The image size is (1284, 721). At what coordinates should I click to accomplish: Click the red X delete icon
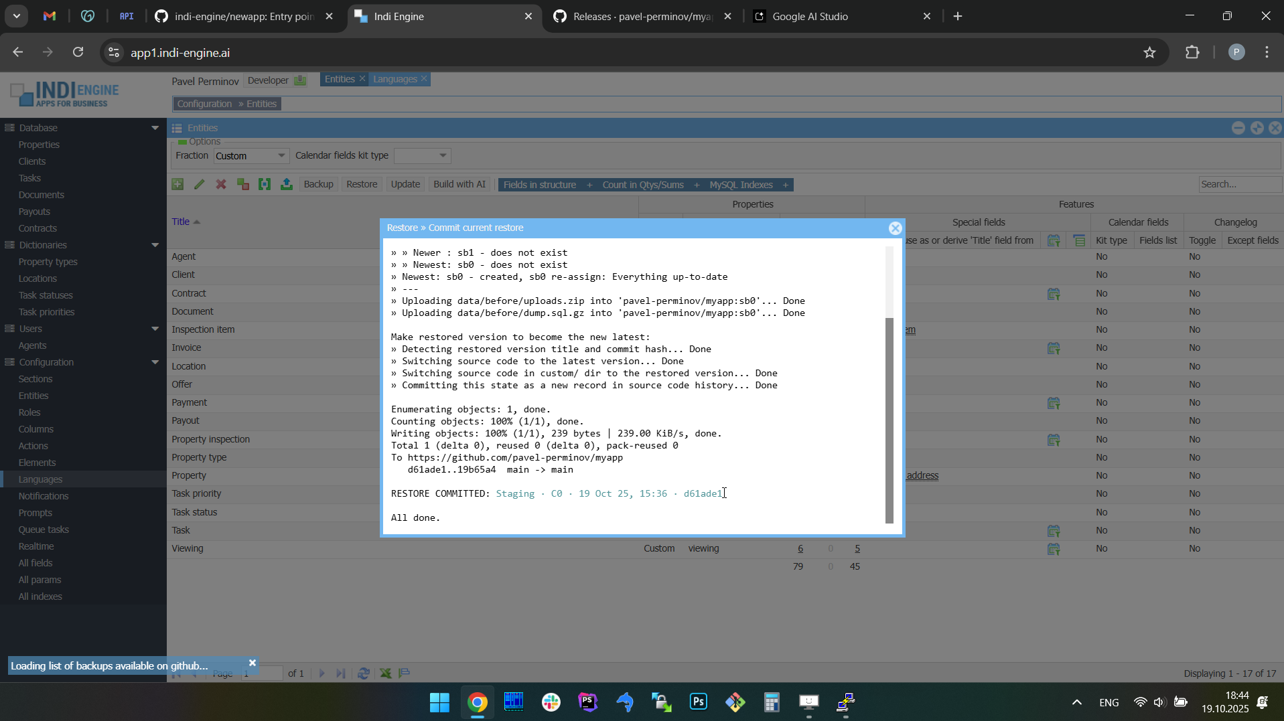click(221, 185)
